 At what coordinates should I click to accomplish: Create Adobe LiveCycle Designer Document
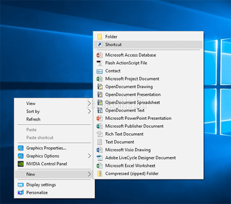pyautogui.click(x=148, y=158)
